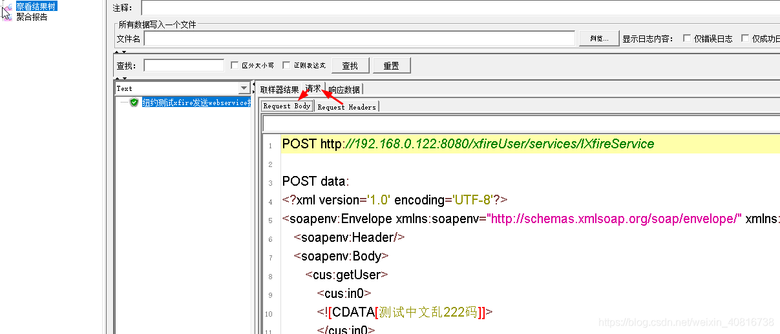This screenshot has width=780, height=334.
Task: Enable the 仅错误日志 checkbox
Action: [x=687, y=39]
